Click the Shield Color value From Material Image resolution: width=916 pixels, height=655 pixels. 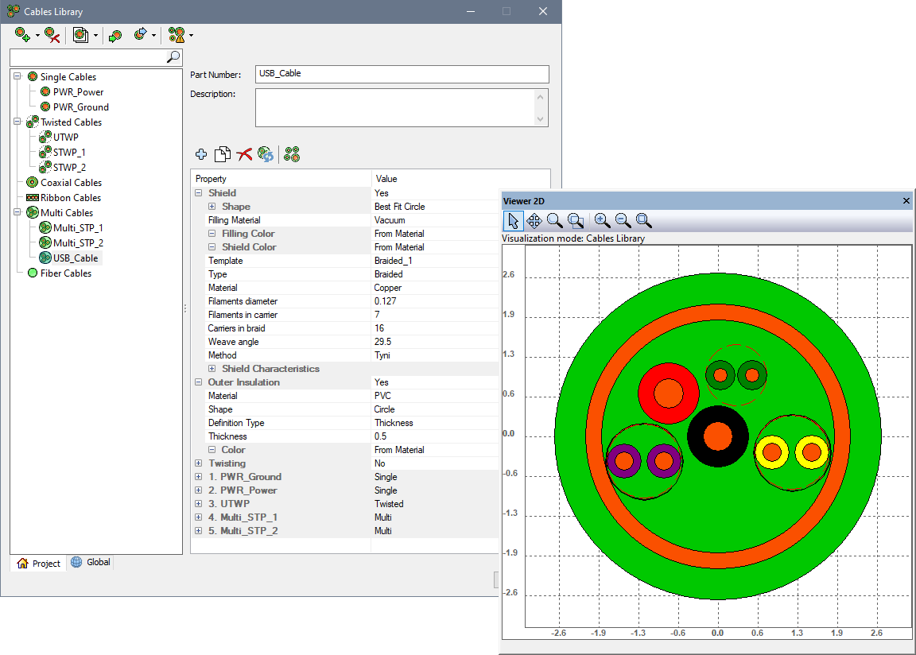coord(399,247)
